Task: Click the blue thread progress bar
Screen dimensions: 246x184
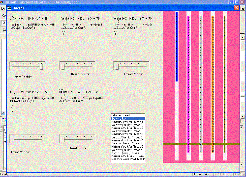Action: [177, 47]
